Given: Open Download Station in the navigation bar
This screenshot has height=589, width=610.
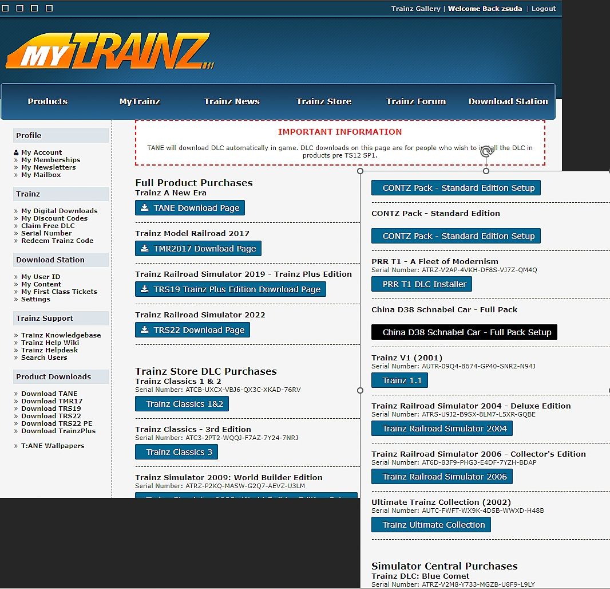Looking at the screenshot, I should pyautogui.click(x=508, y=101).
